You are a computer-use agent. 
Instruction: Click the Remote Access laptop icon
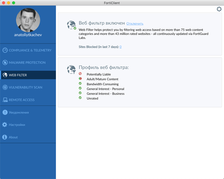tap(5, 100)
